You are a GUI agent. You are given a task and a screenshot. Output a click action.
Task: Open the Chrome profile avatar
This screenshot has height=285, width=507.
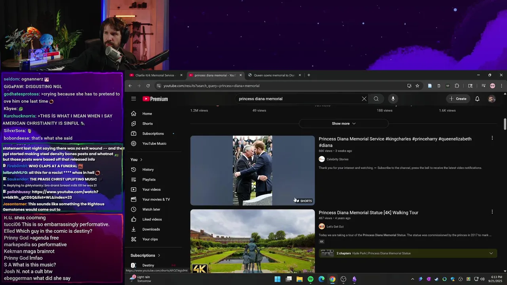coord(492,85)
